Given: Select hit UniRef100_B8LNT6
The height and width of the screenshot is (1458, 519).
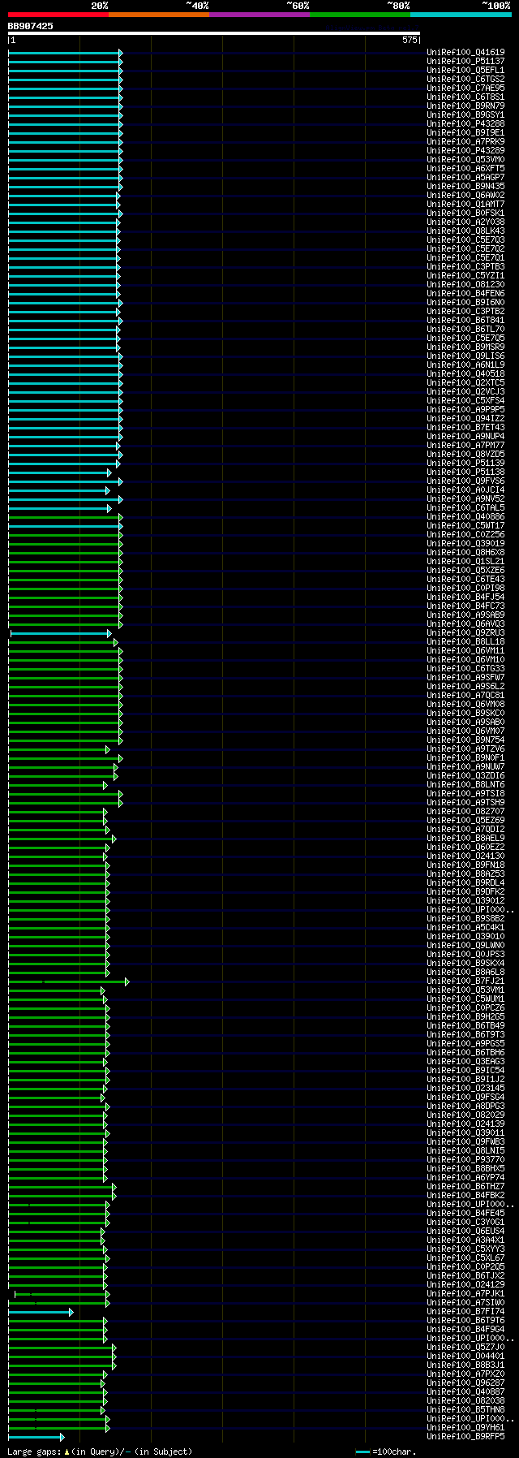Looking at the screenshot, I should (465, 785).
